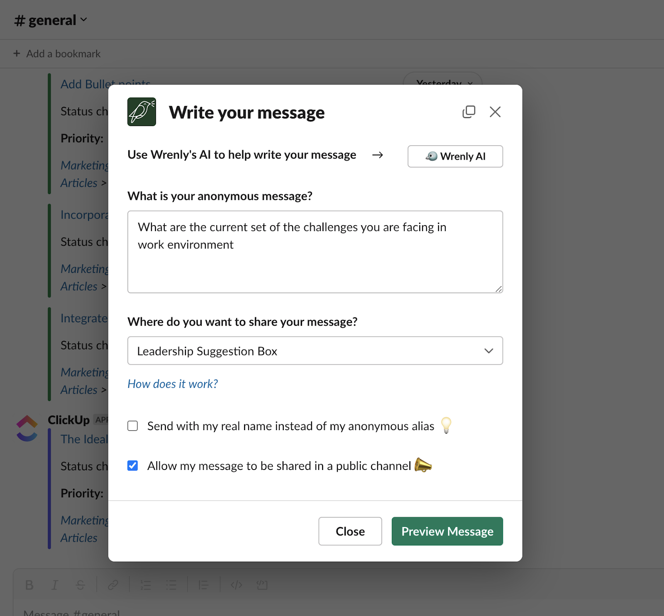The image size is (664, 616).
Task: Click the ClickUp sender name
Action: coord(68,420)
